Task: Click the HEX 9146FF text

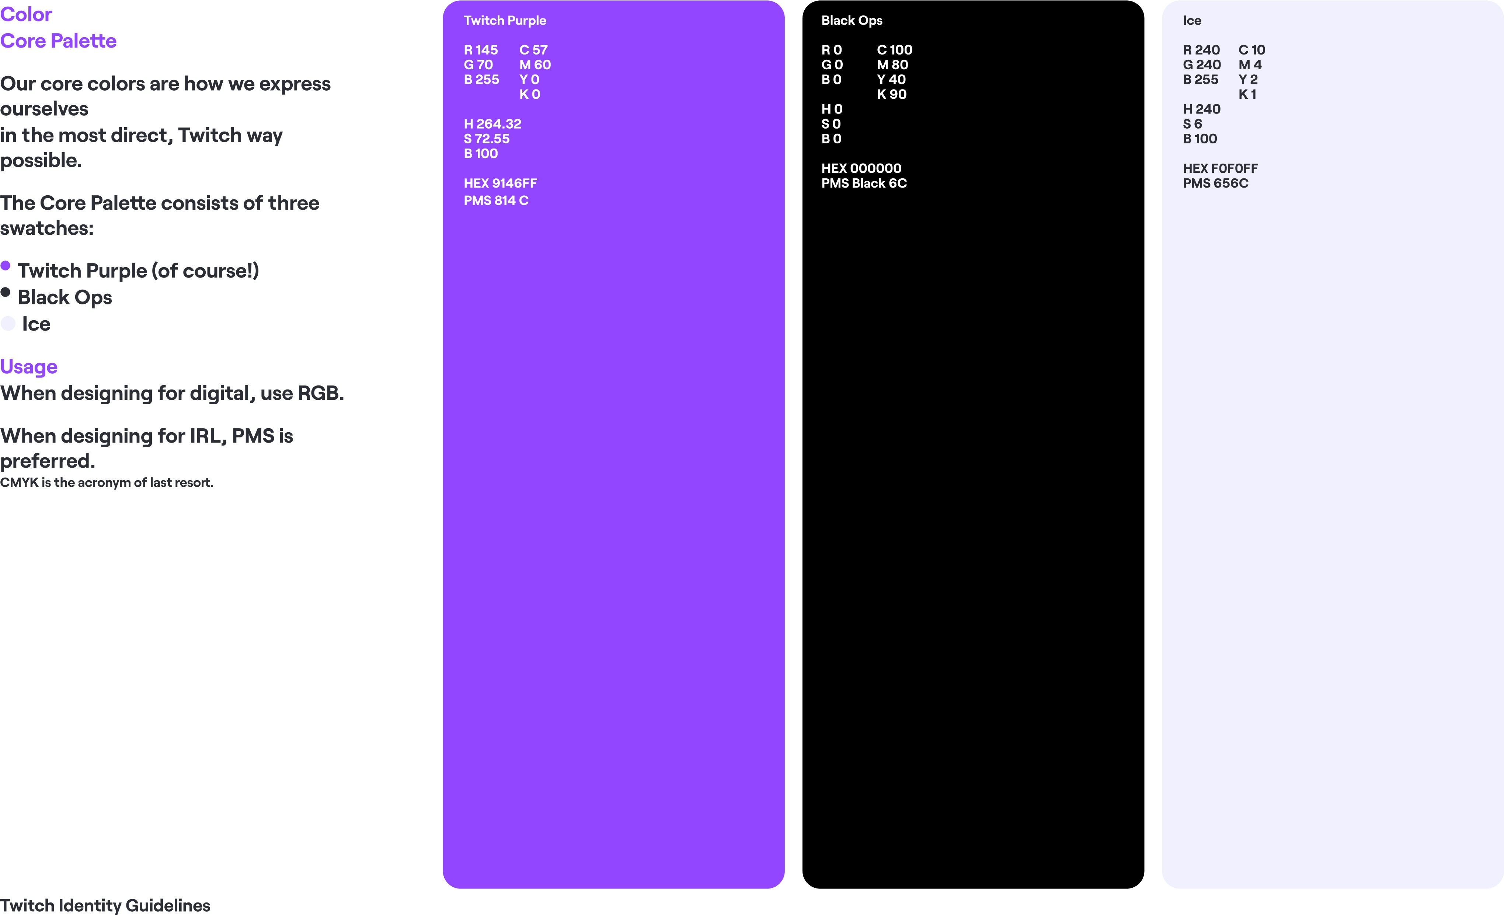Action: 500,183
